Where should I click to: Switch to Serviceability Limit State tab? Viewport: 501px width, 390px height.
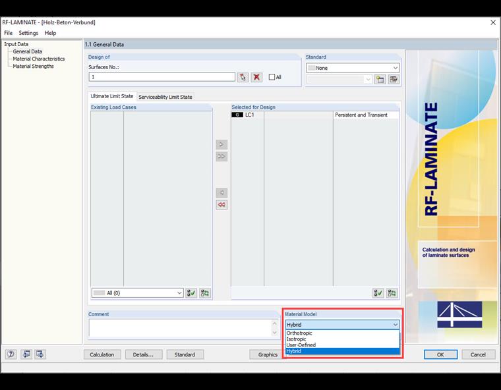click(x=165, y=97)
